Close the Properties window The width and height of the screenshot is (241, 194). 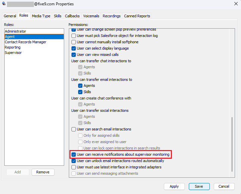[x=236, y=4]
